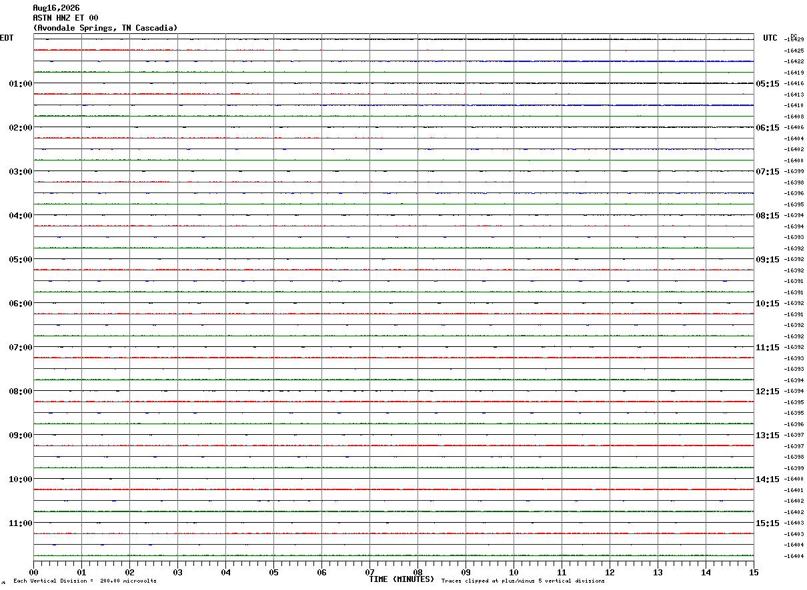
Task: Click minute 05 on the time axis
Action: (x=273, y=572)
